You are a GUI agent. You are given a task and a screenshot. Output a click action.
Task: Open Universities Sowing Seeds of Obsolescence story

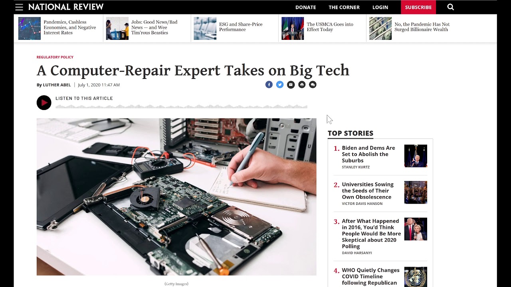368,191
